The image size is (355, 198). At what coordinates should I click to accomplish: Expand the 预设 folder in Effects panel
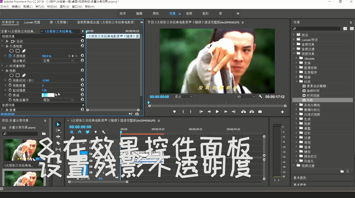(x=294, y=35)
